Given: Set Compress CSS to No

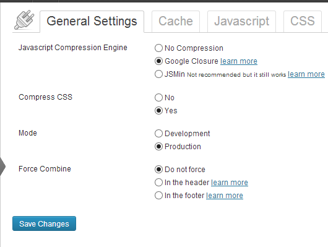Looking at the screenshot, I should (x=158, y=98).
